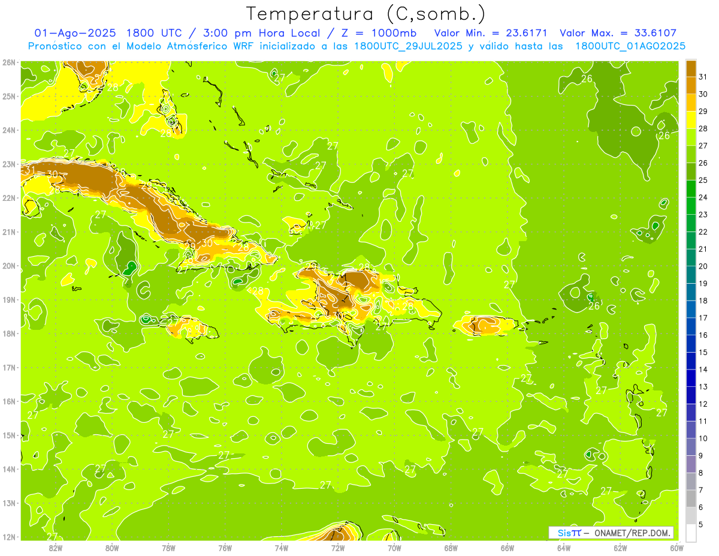
Task: Click the "24N" latitude axis label
Action: [x=8, y=130]
